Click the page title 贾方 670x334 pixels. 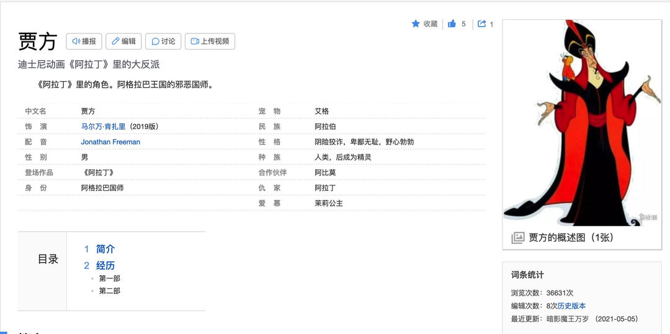(38, 42)
